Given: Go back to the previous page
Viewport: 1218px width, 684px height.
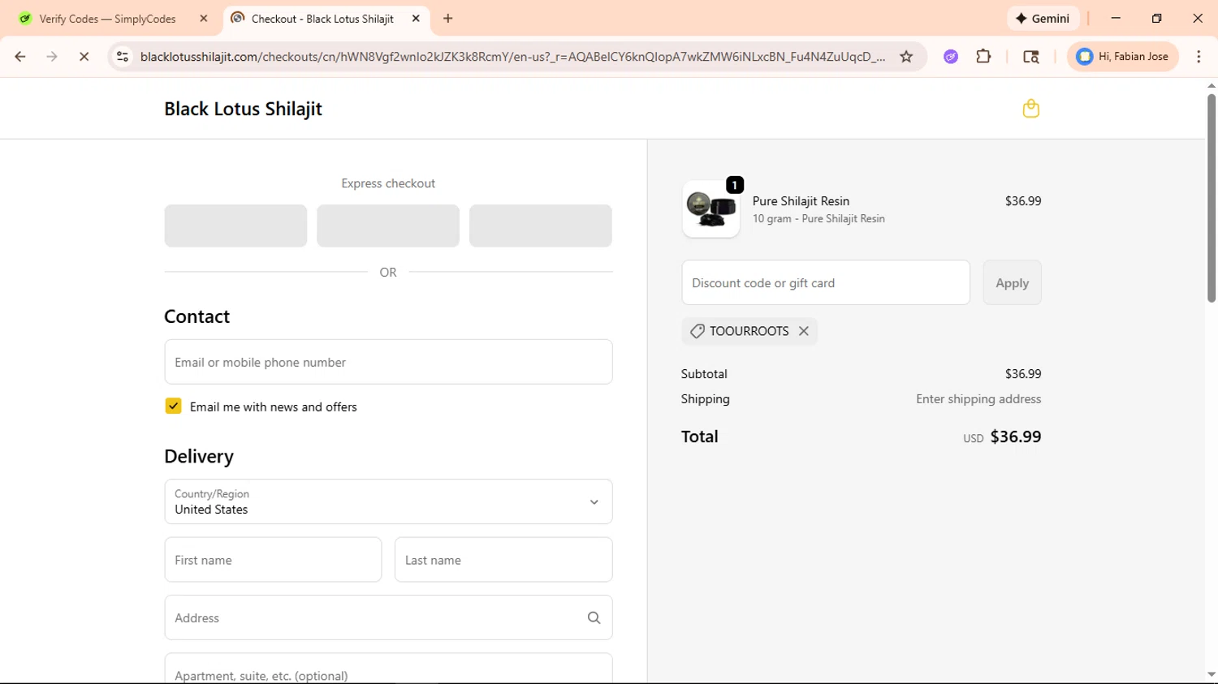Looking at the screenshot, I should tap(20, 57).
